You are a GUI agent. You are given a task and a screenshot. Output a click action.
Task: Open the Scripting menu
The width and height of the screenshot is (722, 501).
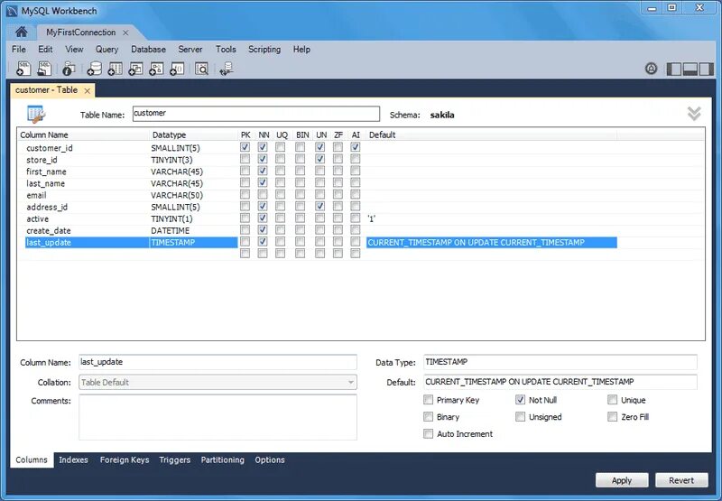pyautogui.click(x=264, y=50)
